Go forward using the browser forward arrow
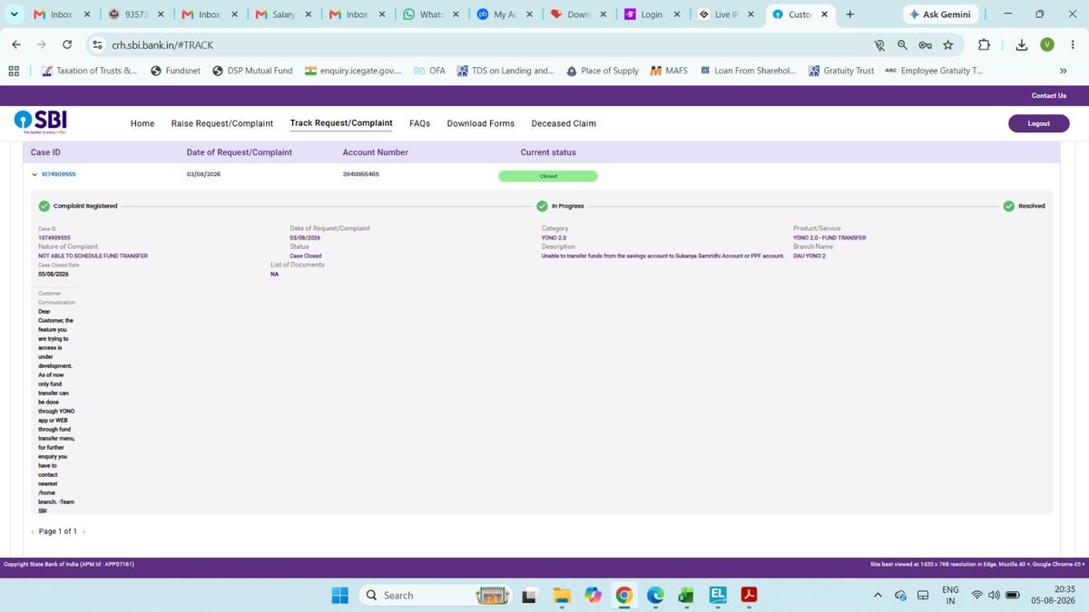 coord(42,44)
